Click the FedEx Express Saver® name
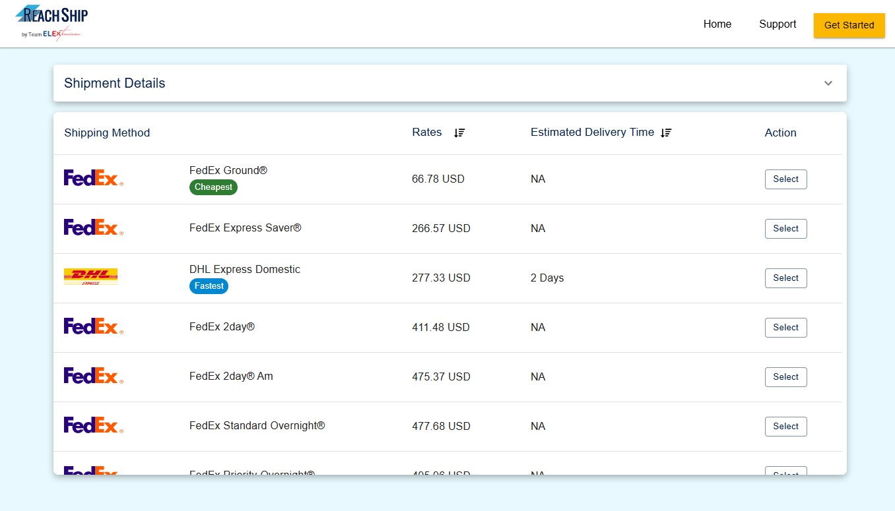The image size is (895, 511). pos(246,228)
